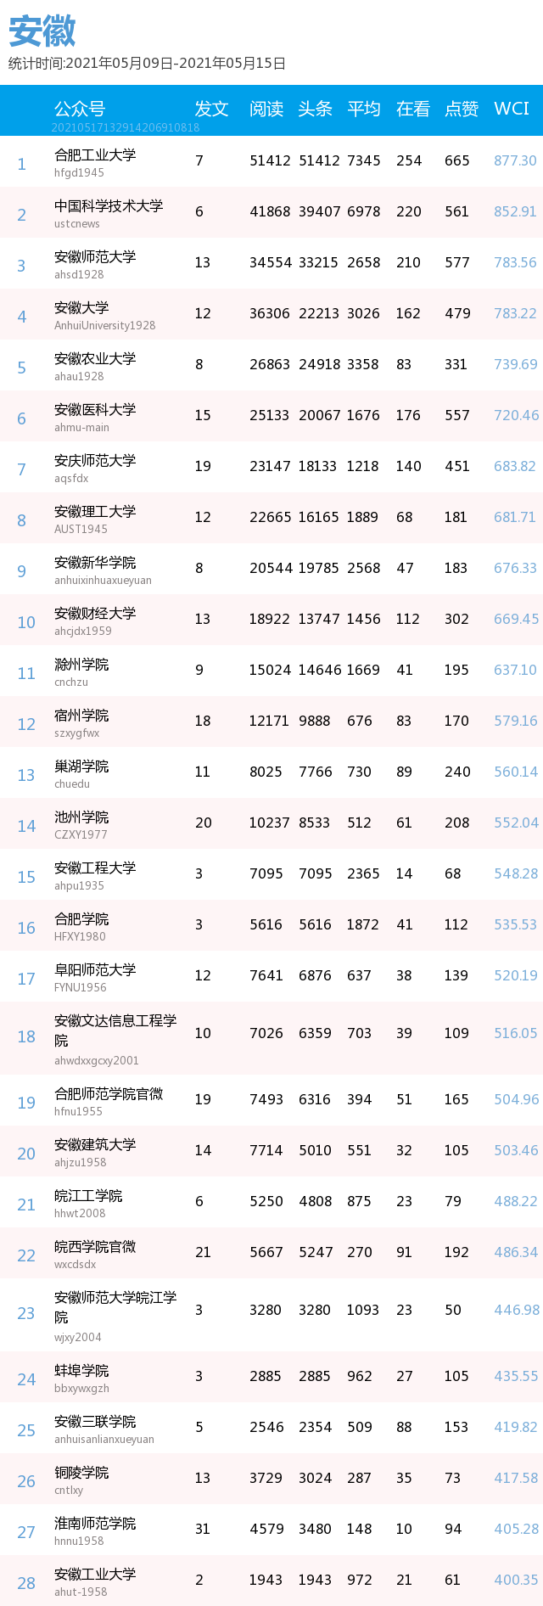Select 安徽师范大学 row name
This screenshot has width=543, height=1606.
click(x=95, y=256)
